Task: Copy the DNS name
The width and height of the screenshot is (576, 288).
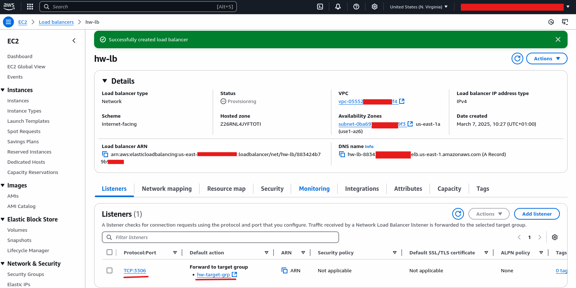Action: click(342, 154)
